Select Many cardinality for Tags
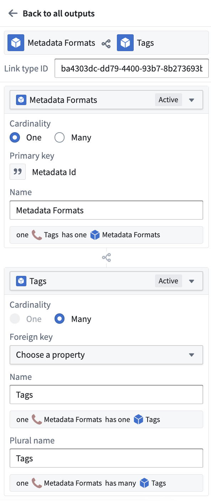211x501 pixels. (60, 319)
